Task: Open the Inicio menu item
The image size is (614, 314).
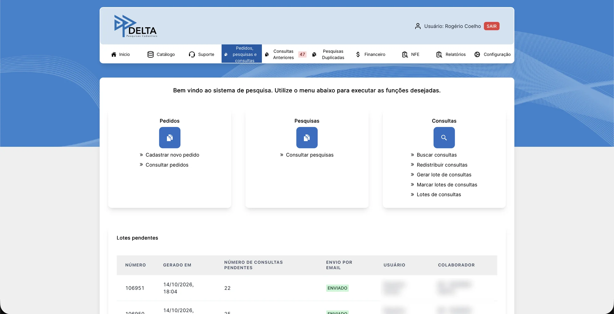Action: (x=124, y=54)
